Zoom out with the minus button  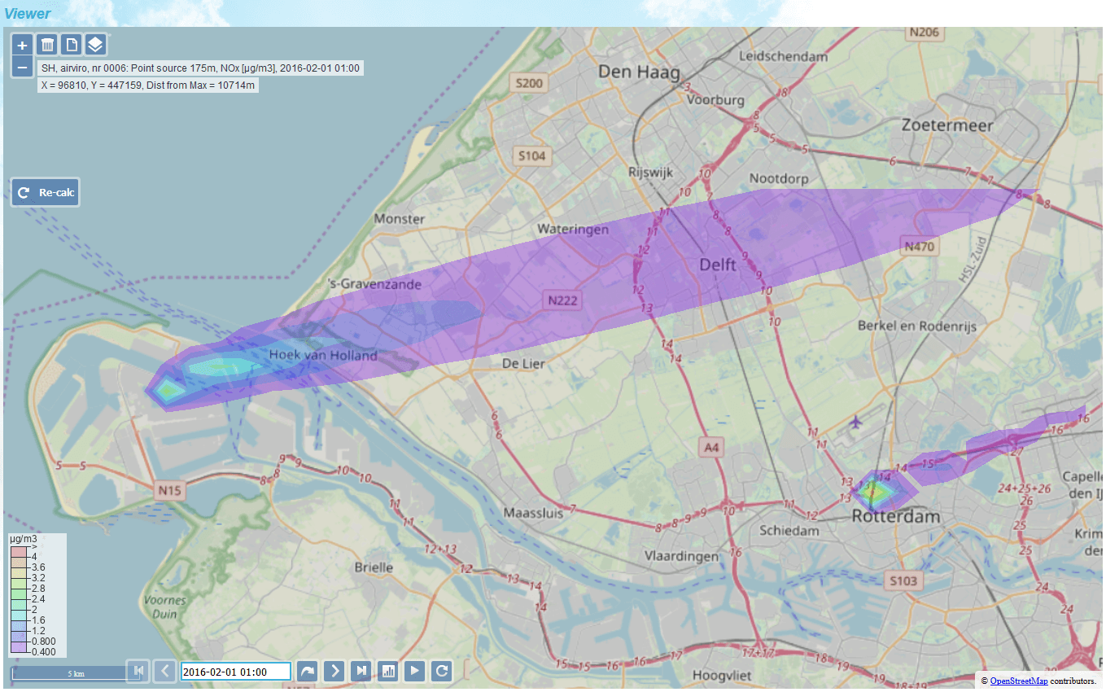[x=22, y=67]
